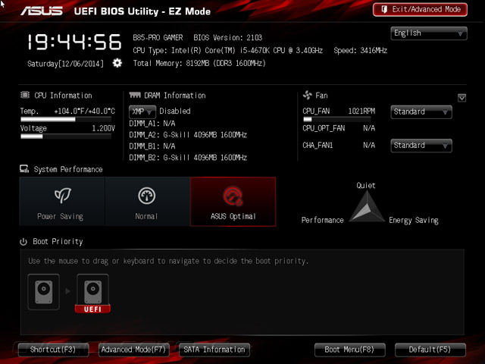
Task: Click the Speed: 3416MHz value
Action: [x=361, y=51]
